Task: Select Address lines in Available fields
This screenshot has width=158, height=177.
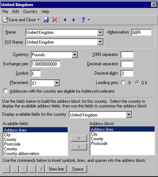Action: pyautogui.click(x=35, y=130)
